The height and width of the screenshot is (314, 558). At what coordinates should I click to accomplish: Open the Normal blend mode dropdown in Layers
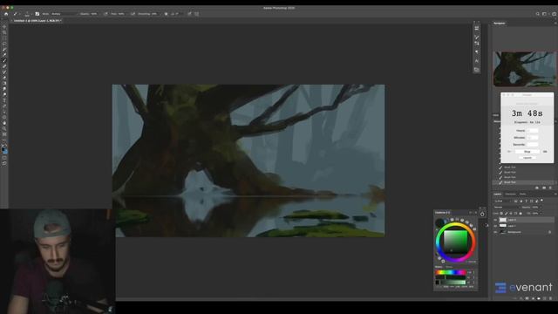[x=507, y=208]
